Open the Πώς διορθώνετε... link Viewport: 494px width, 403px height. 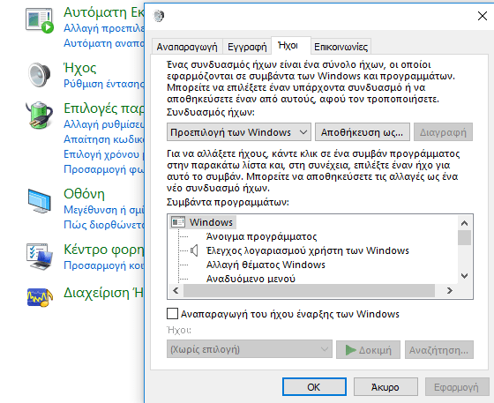104,225
